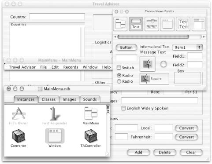Select the first Radio button
Screen dimensions: 212x164
tap(119, 75)
